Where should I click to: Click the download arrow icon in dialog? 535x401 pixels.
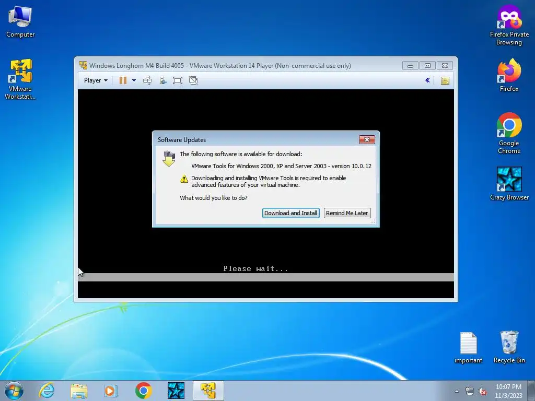click(169, 159)
